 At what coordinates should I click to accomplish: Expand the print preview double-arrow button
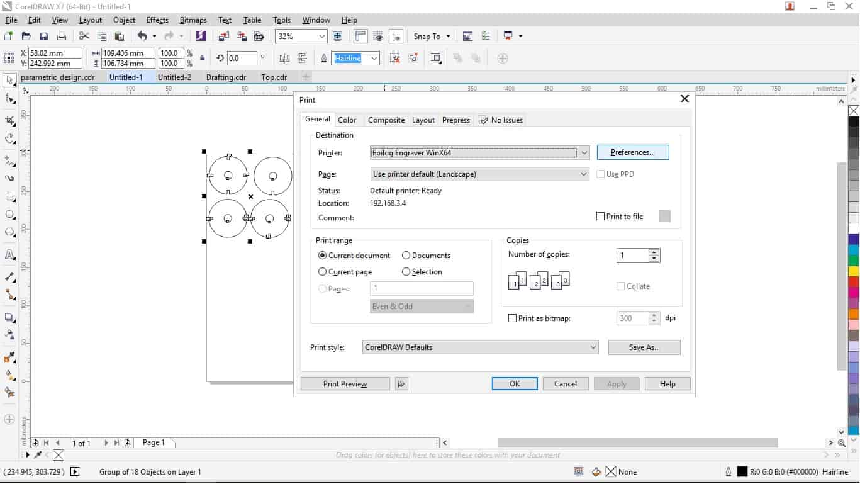pos(401,384)
